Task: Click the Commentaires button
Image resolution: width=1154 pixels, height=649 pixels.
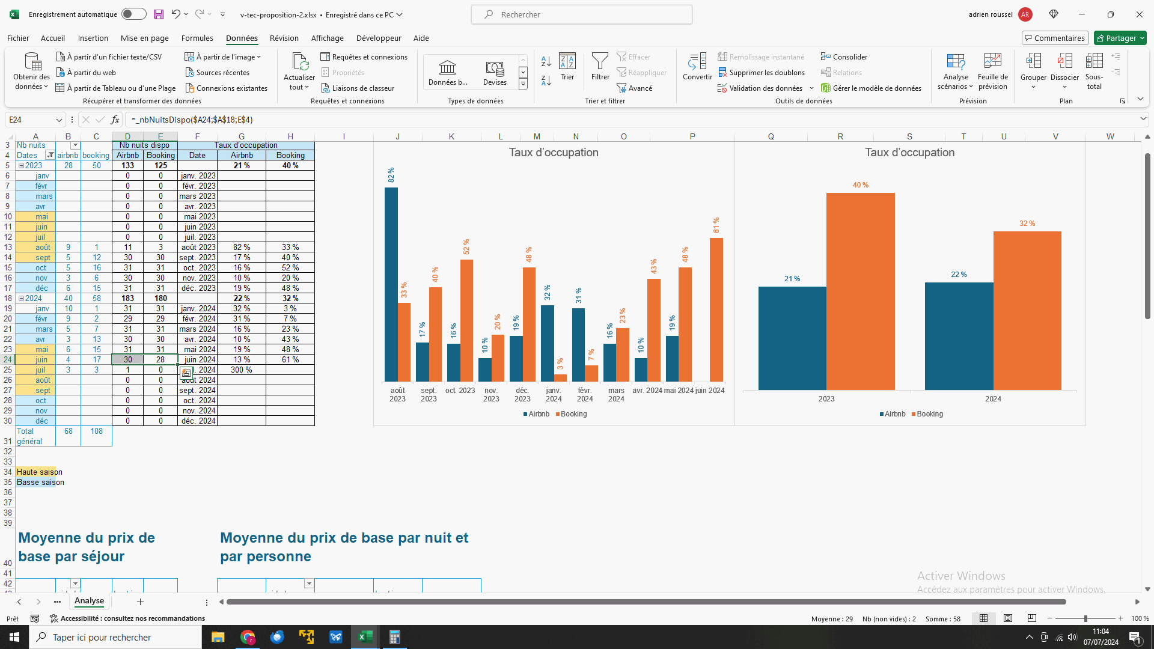Action: point(1055,38)
